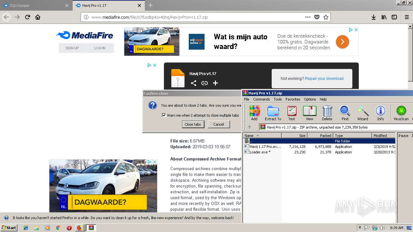Click the Delete trash icon in WinRAR
This screenshot has height=232, width=413.
pyautogui.click(x=327, y=113)
